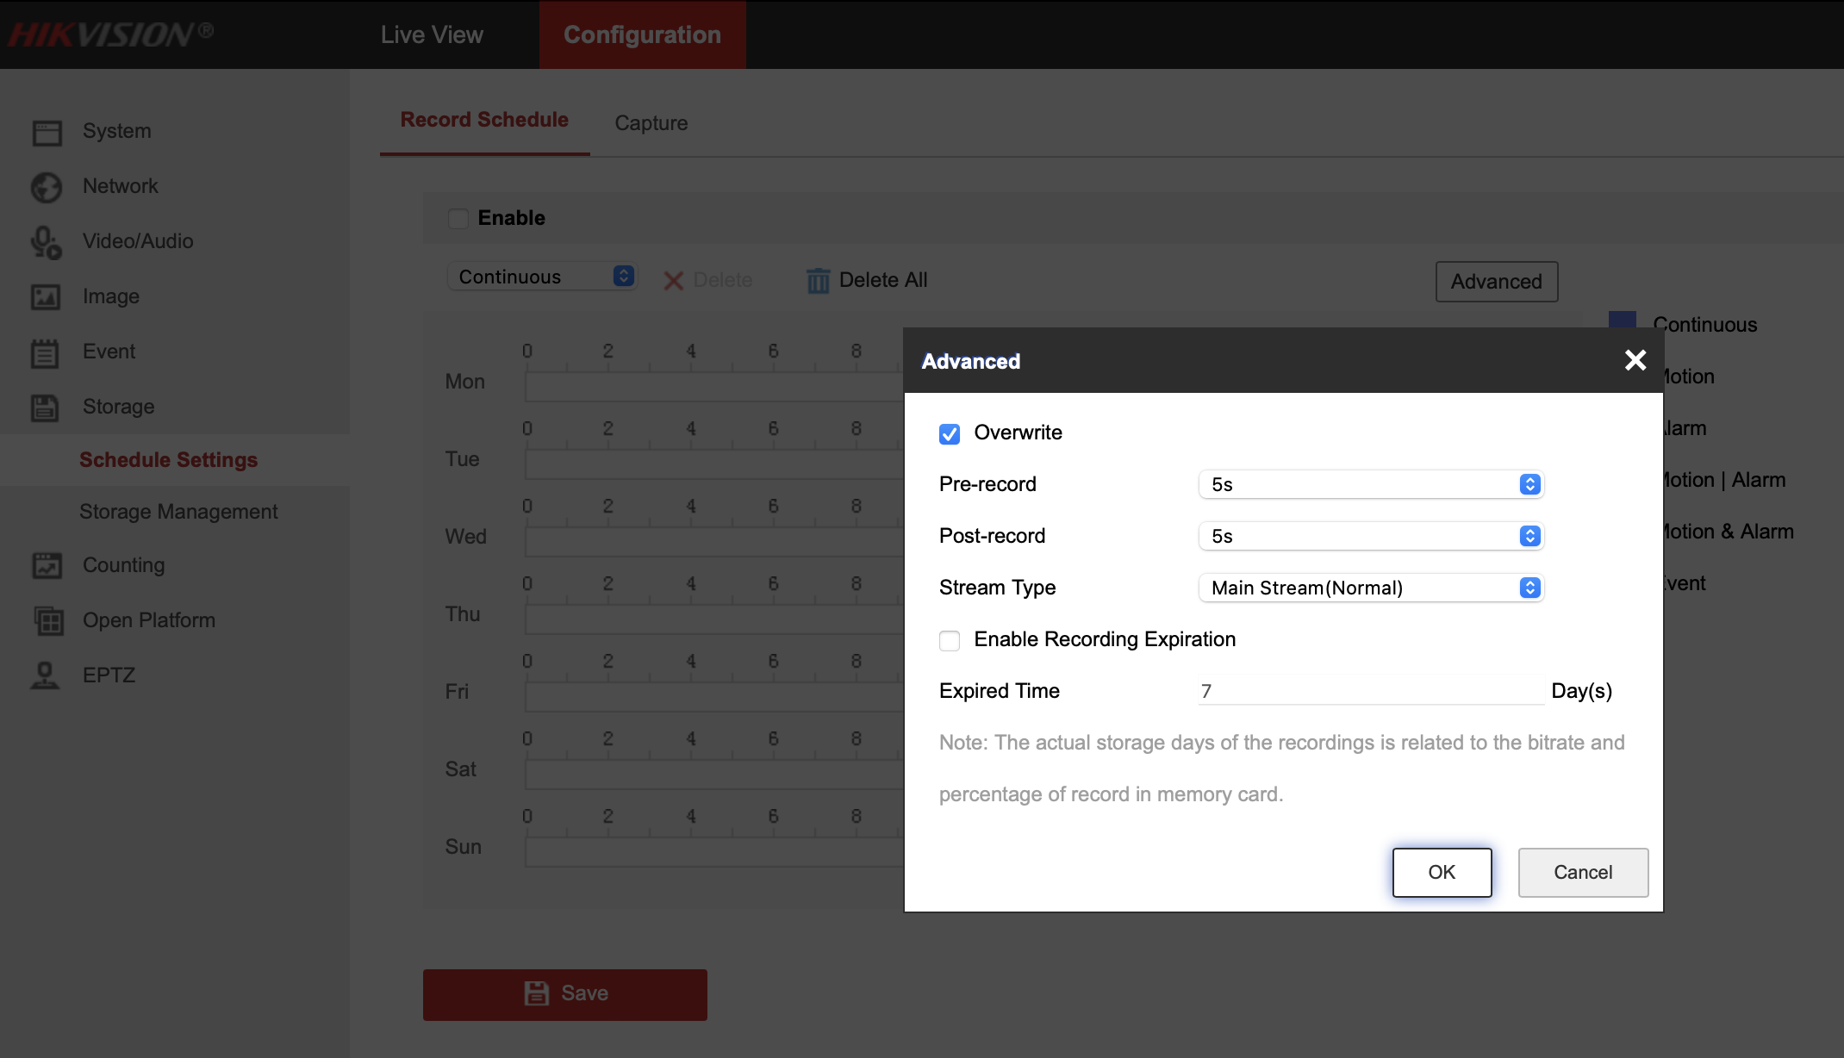Open Schedule Settings menu item
Viewport: 1844px width, 1058px height.
170,458
